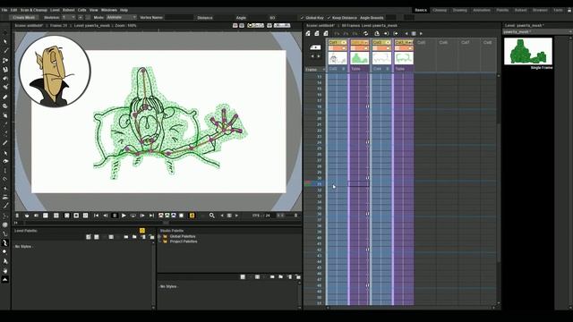Click the first icon in the Xsheet toolbar
The height and width of the screenshot is (322, 573).
coord(308,33)
